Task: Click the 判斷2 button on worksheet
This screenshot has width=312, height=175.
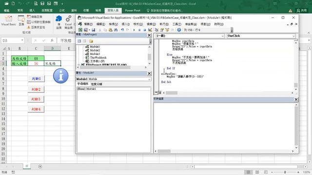Action: (36, 89)
